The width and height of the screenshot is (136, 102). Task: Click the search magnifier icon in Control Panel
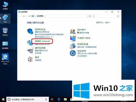tap(118, 16)
